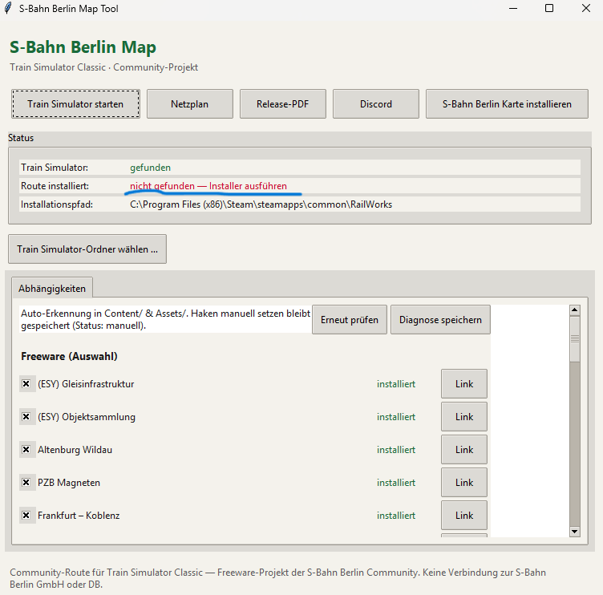Click S-Bahn Berlin Karte installieren
This screenshot has width=603, height=595.
507,104
